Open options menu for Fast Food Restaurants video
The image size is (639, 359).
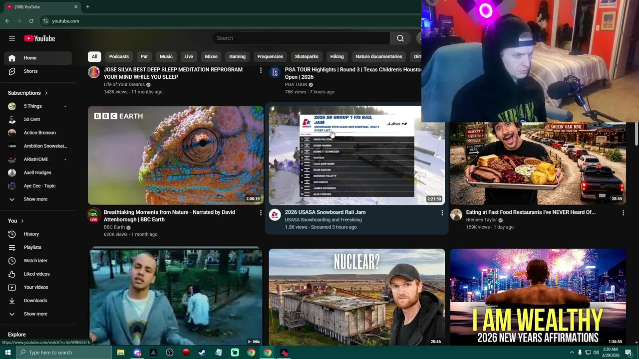623,213
